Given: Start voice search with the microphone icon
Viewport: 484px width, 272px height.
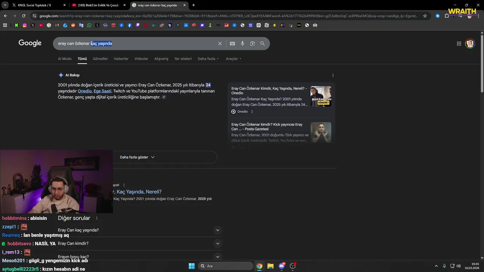Looking at the screenshot, I should pos(242,43).
